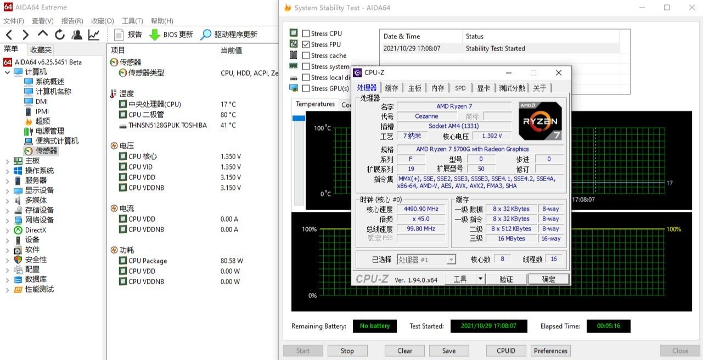Click the 报告 report document icon
Image resolution: width=703 pixels, height=360 pixels.
pos(117,33)
